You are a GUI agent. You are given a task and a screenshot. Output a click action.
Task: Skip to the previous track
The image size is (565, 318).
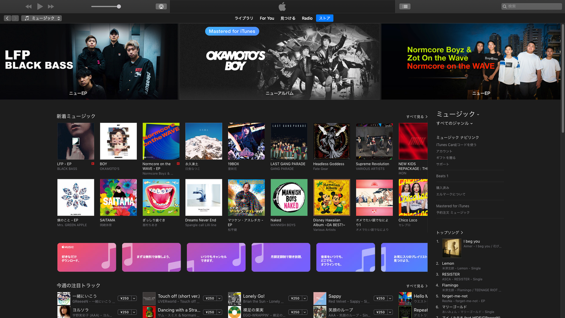coord(29,7)
